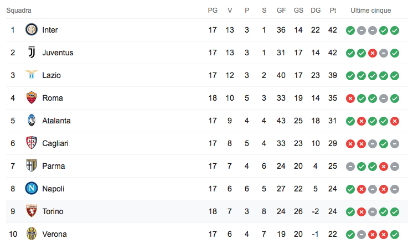Open the Cagliari team name link
The height and width of the screenshot is (244, 408).
tap(56, 143)
